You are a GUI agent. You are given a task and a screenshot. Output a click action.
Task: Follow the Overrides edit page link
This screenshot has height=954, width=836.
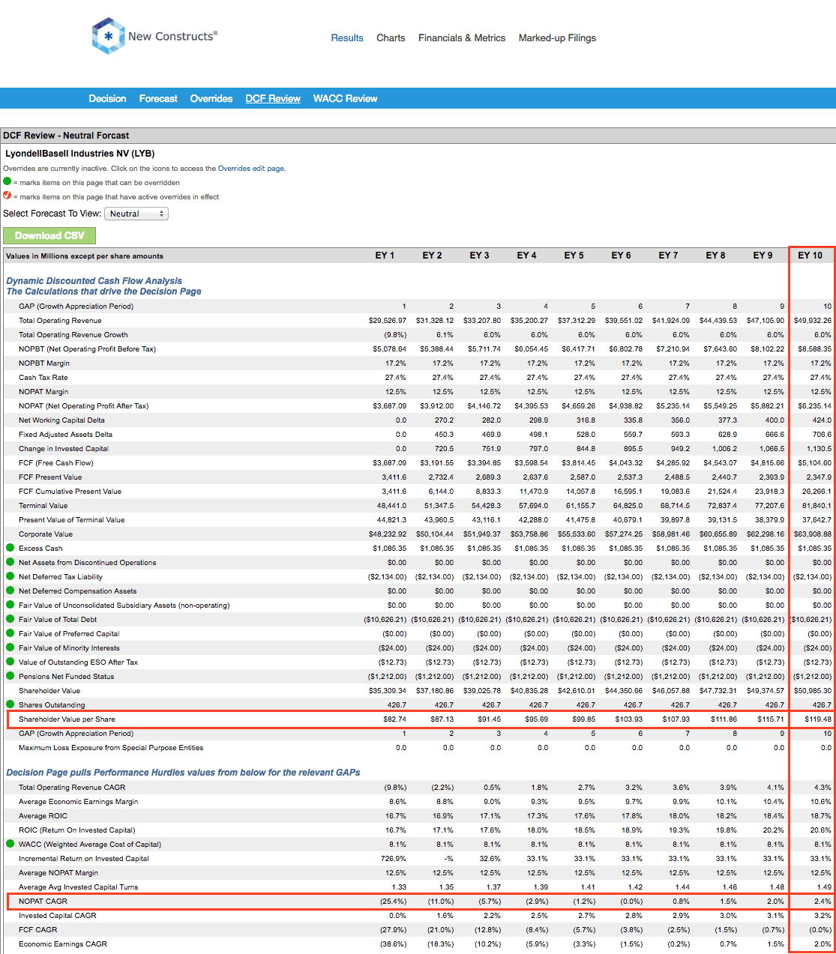251,169
